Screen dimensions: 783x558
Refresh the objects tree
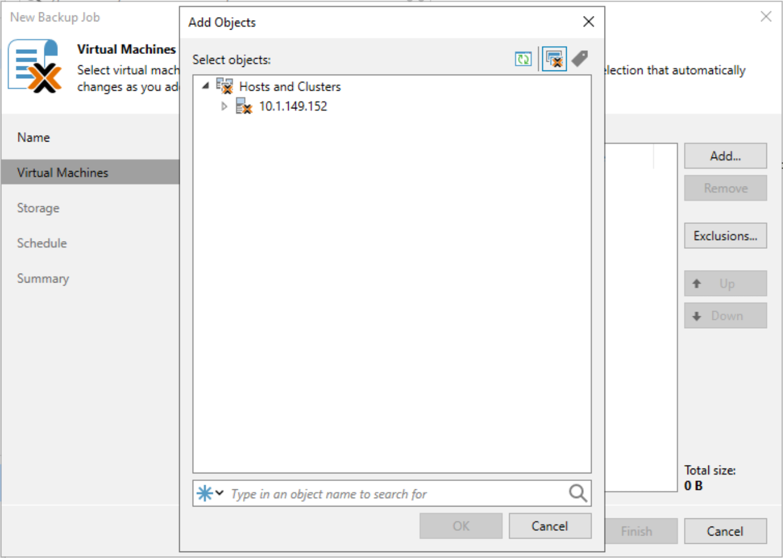pyautogui.click(x=522, y=59)
